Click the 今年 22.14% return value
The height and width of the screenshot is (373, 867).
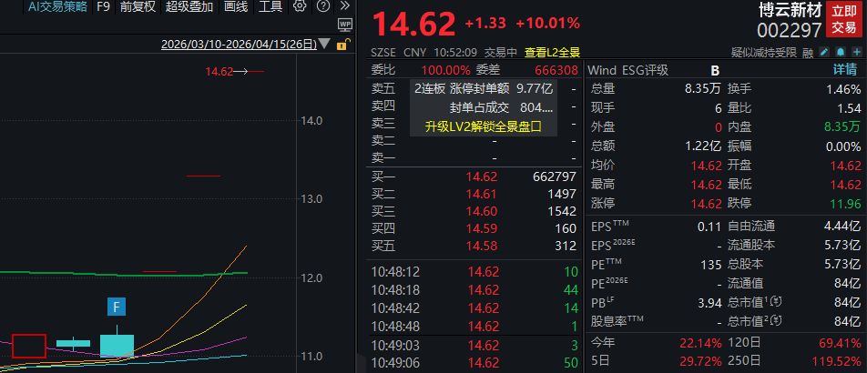(x=700, y=343)
